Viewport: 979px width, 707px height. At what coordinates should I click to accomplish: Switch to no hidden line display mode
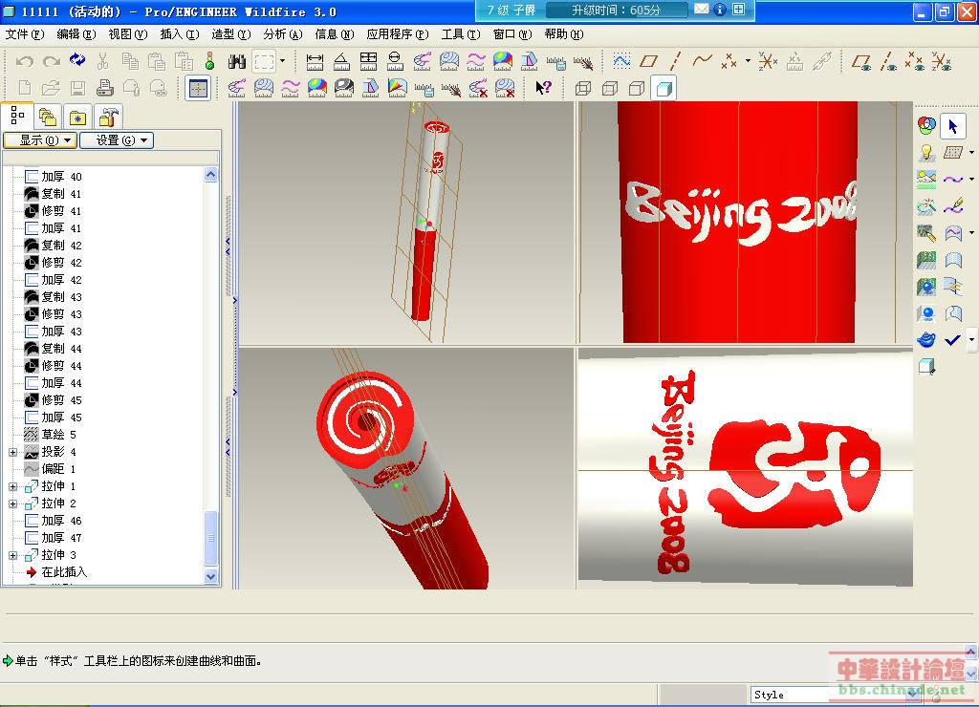pyautogui.click(x=637, y=88)
